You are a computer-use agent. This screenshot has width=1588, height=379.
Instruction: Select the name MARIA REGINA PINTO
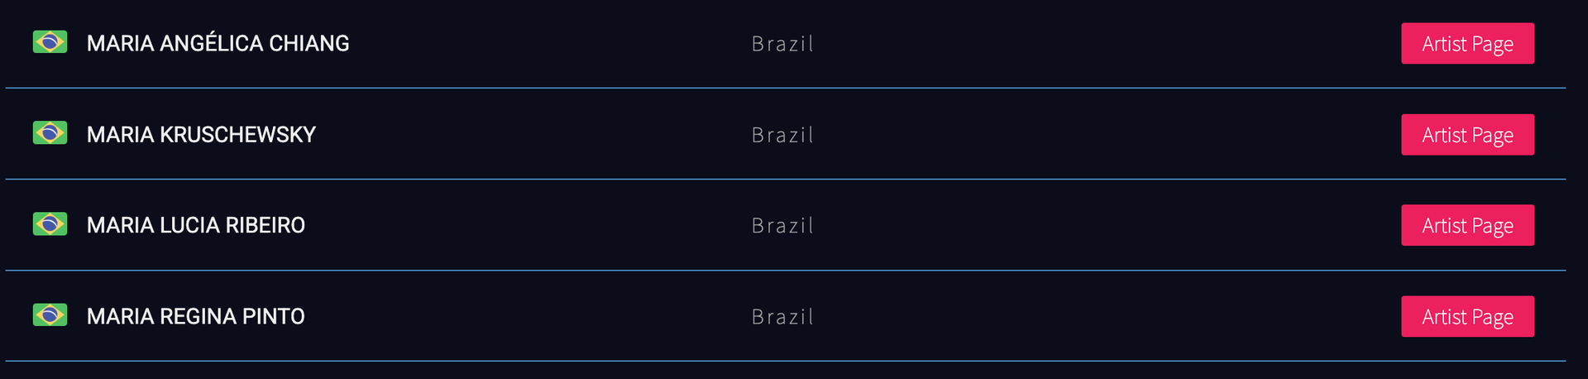coord(196,316)
